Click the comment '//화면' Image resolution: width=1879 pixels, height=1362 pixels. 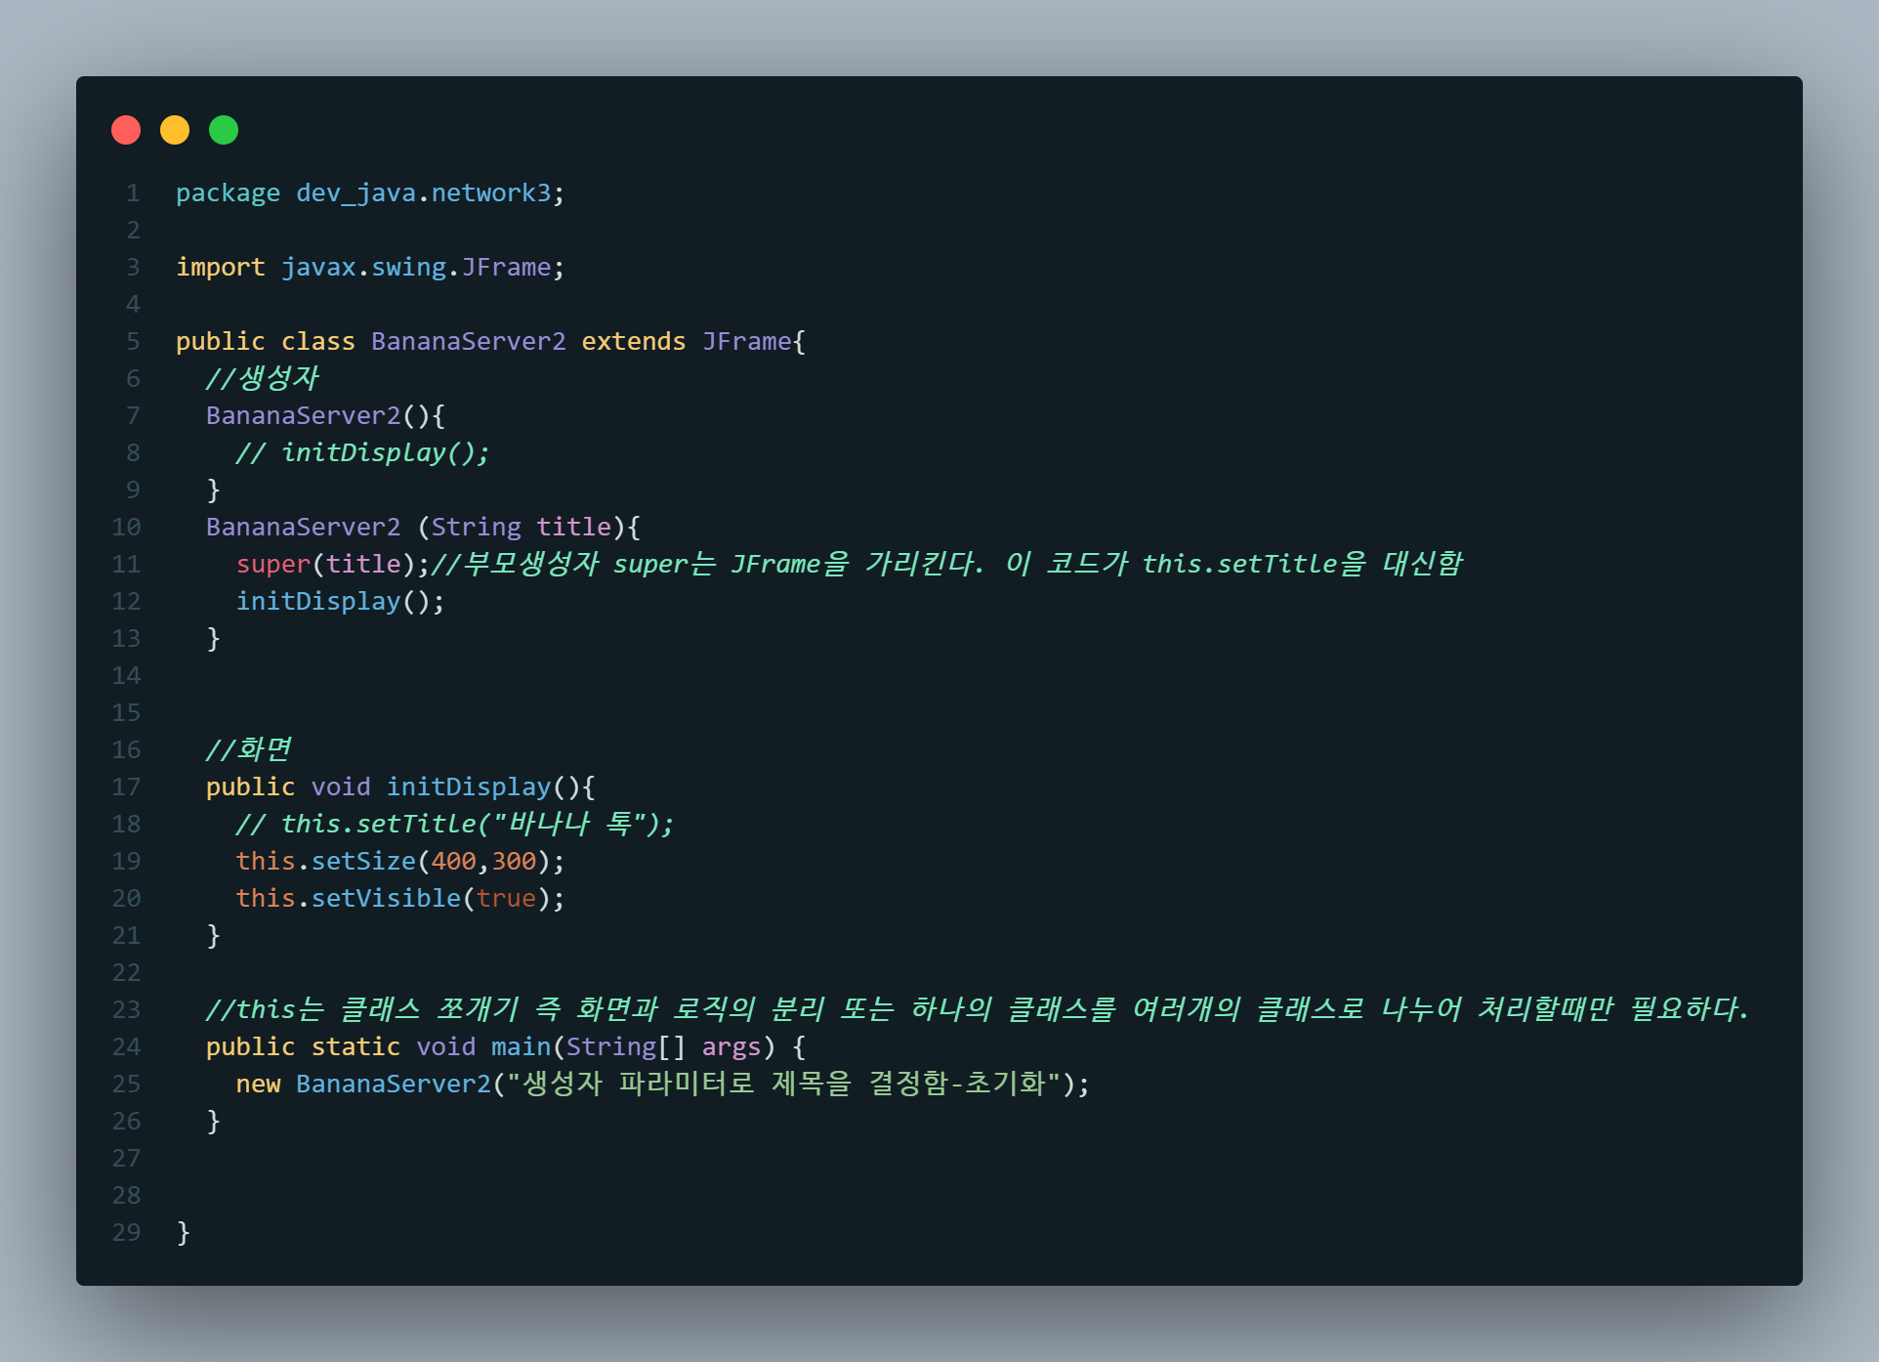click(x=249, y=749)
